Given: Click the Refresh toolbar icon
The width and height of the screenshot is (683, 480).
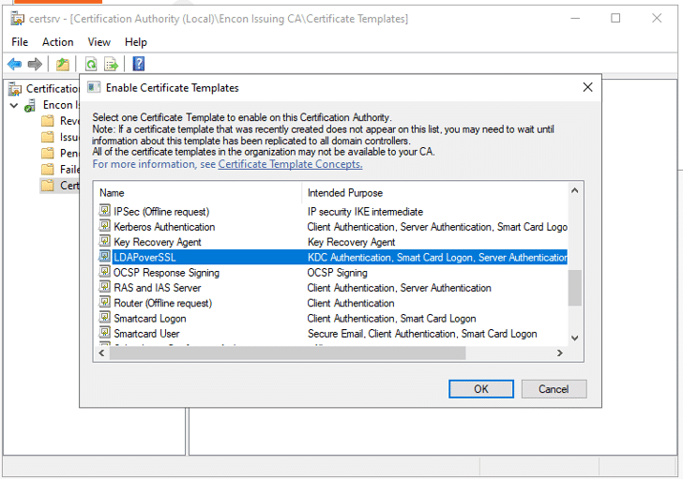Looking at the screenshot, I should pos(91,64).
